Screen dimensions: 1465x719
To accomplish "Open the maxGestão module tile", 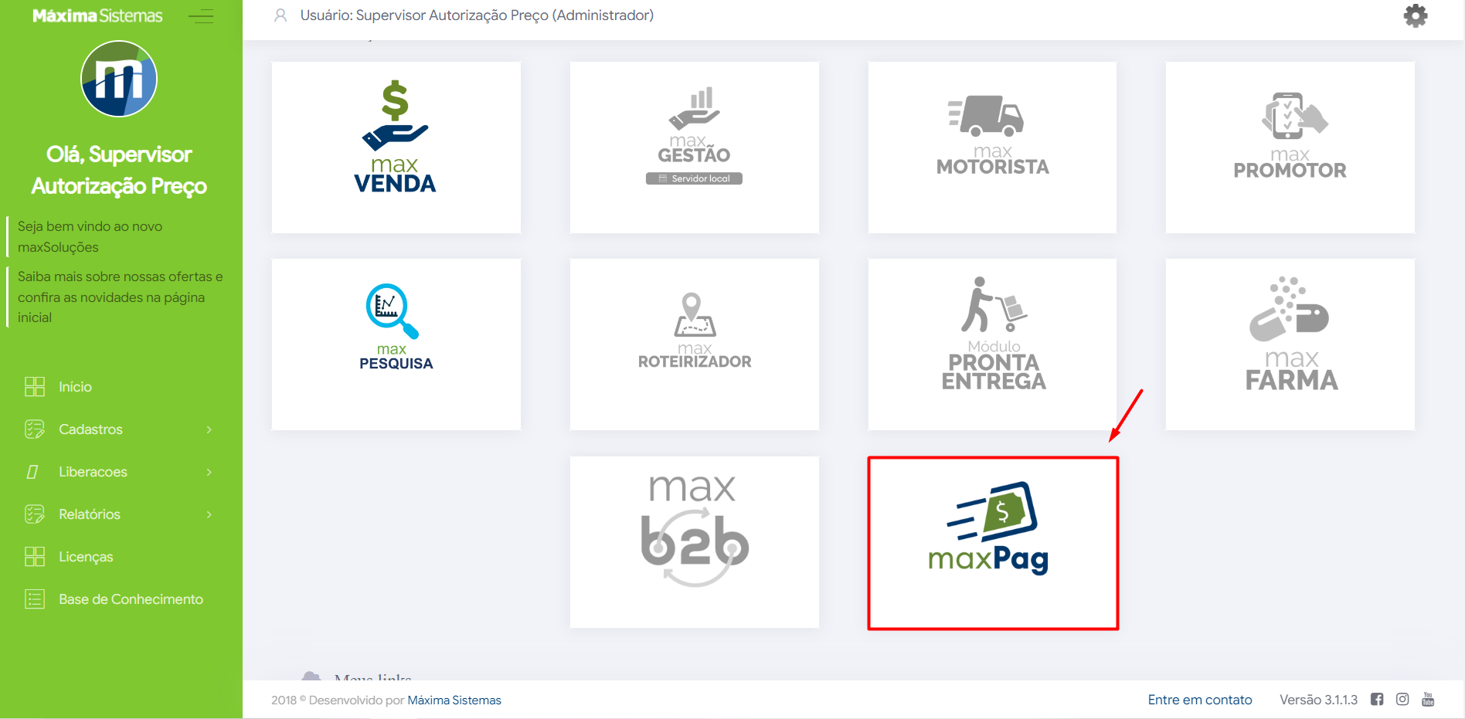I will 695,148.
